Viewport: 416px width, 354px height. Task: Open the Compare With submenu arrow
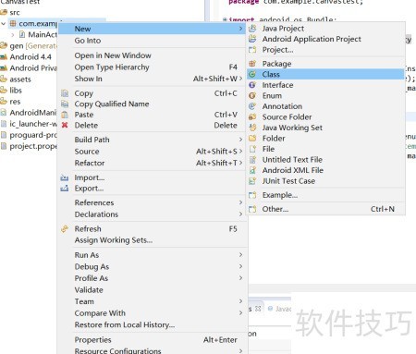click(240, 313)
